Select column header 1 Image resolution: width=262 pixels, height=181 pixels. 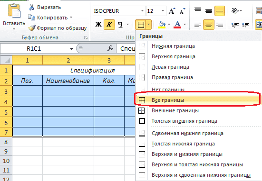click(28, 60)
